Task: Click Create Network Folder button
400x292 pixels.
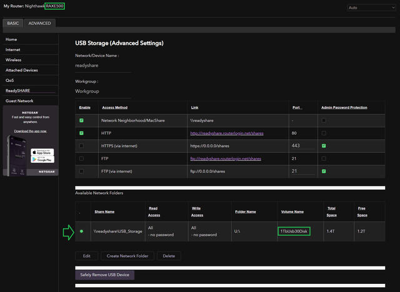Action: point(127,256)
